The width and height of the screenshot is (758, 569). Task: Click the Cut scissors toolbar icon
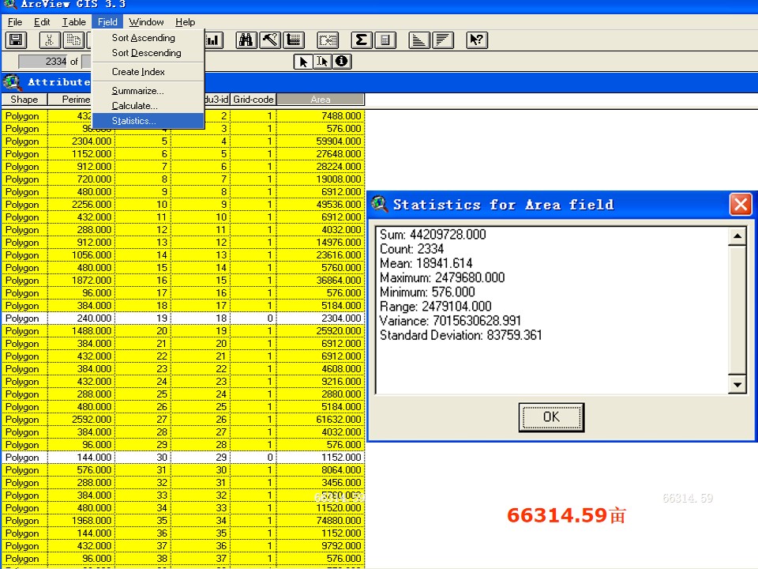point(49,40)
